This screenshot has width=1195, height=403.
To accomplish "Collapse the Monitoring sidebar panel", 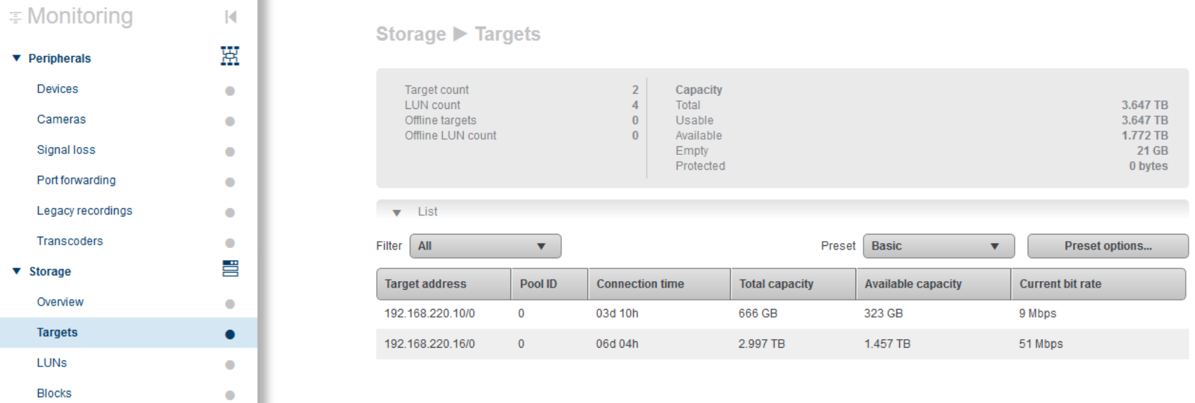I will tap(230, 17).
